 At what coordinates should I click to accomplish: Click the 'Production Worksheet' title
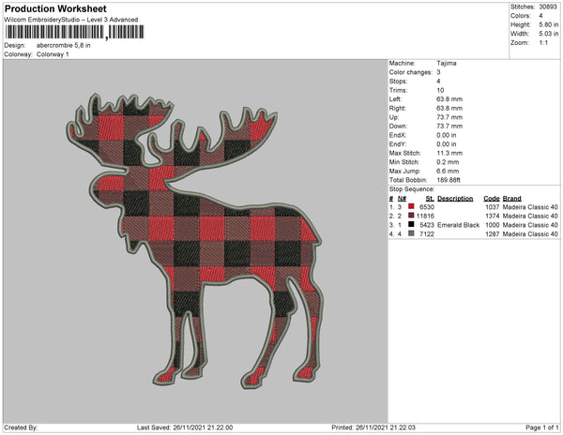tap(55, 8)
